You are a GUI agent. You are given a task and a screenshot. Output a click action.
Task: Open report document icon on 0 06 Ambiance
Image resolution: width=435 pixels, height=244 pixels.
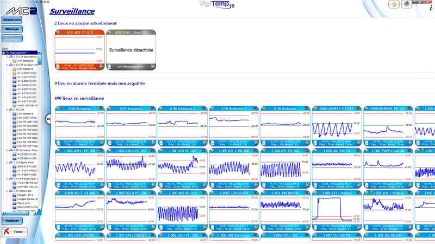[x=58, y=143]
